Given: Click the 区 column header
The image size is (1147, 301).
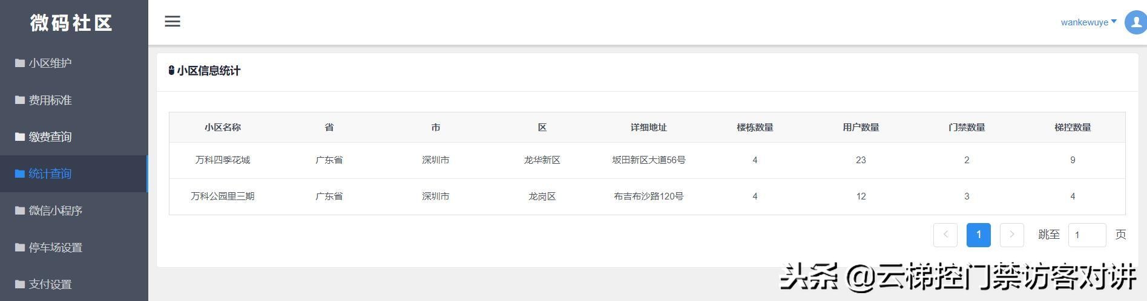Looking at the screenshot, I should (x=542, y=128).
